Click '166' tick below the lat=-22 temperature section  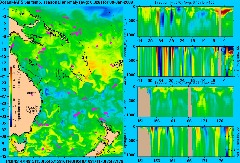[188, 121]
